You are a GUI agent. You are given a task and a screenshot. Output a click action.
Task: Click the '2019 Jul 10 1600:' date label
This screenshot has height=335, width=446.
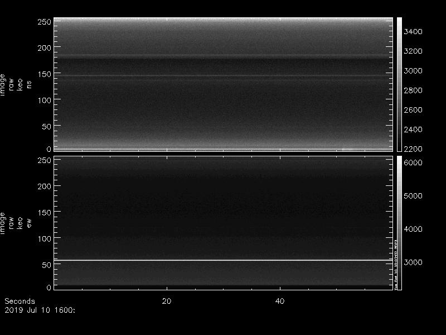(x=40, y=310)
